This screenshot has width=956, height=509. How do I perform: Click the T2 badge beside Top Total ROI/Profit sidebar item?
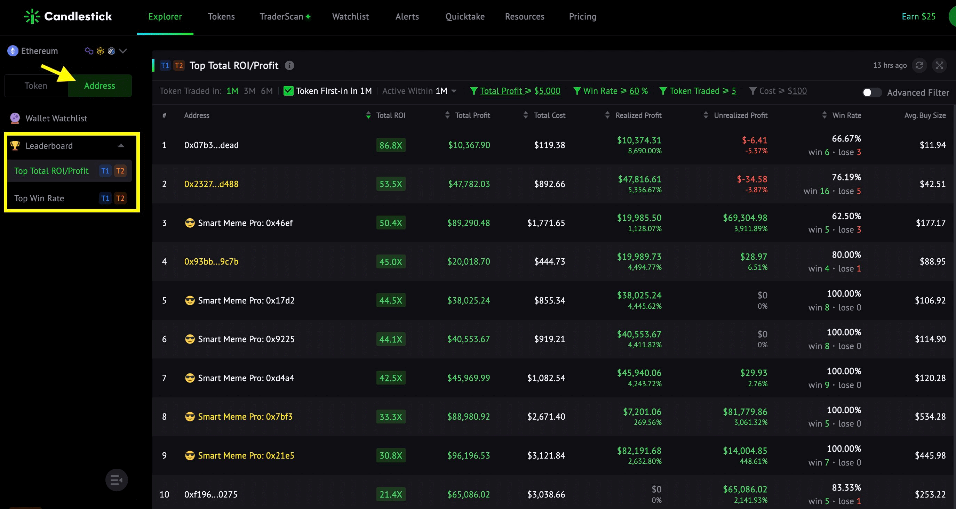click(x=120, y=171)
